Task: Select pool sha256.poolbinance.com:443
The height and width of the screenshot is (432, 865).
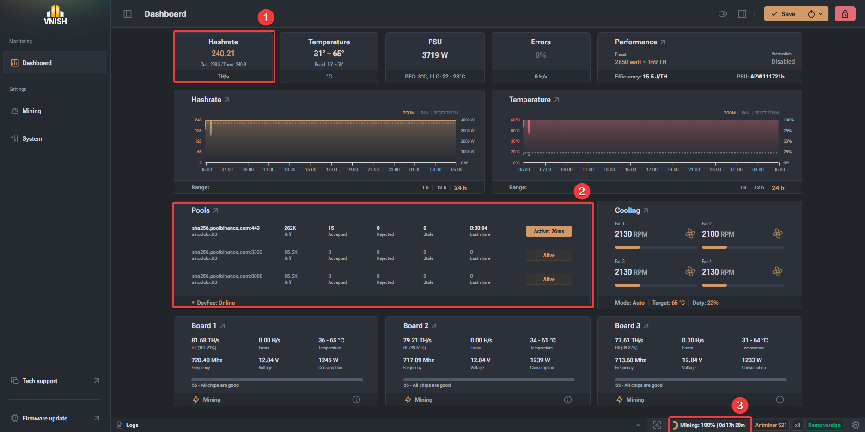Action: [225, 228]
